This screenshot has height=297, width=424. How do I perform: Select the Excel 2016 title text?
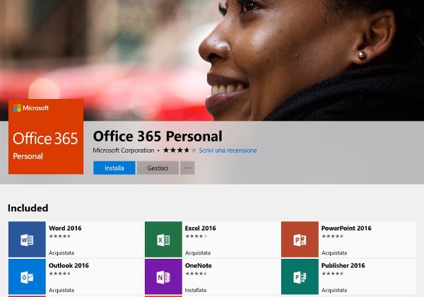point(201,228)
